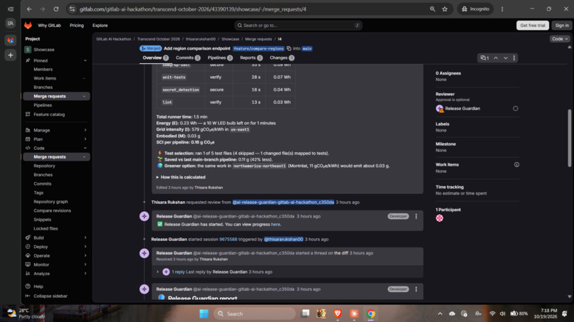
Task: Switch to the Overview tab
Action: [155, 58]
